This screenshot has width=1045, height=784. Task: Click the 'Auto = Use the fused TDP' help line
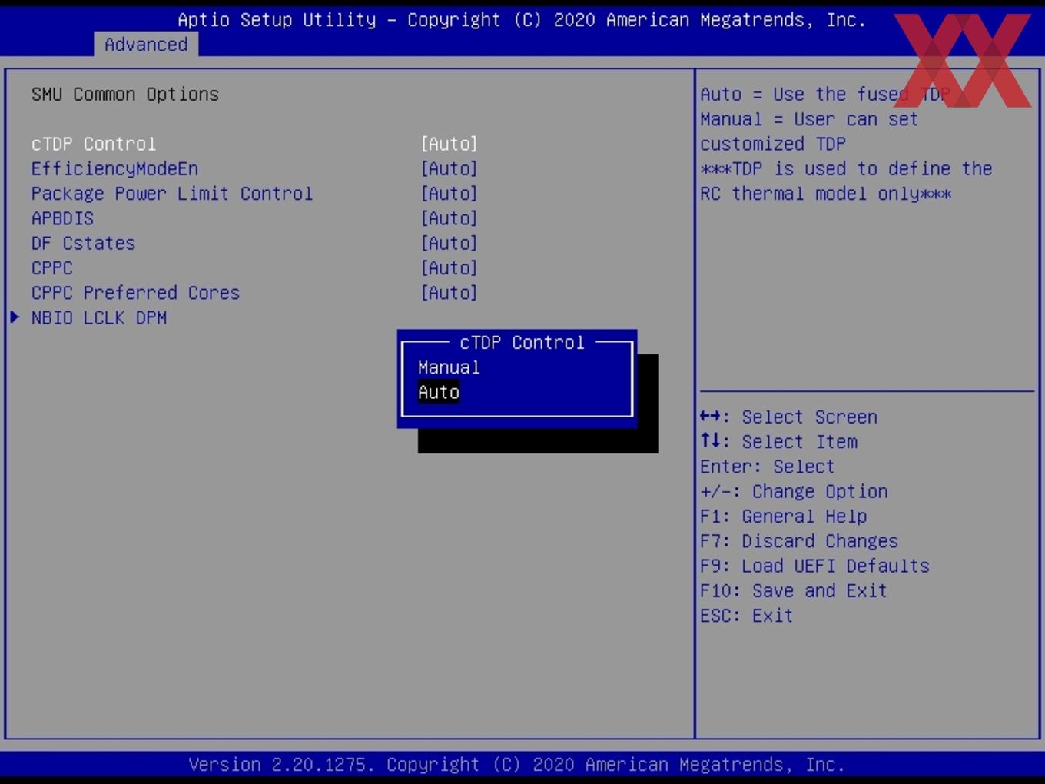tap(825, 95)
